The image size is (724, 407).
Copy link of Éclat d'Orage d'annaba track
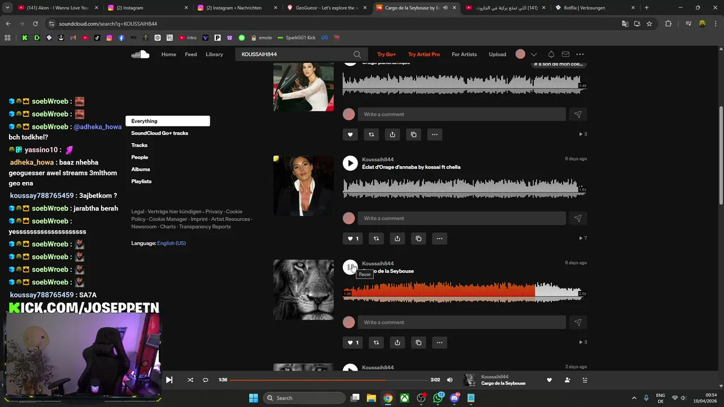pyautogui.click(x=419, y=239)
